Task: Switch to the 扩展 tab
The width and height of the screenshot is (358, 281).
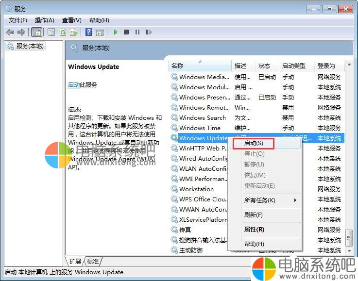Action: pos(75,262)
